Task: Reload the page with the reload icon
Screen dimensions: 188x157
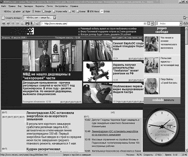Action: pyautogui.click(x=23, y=23)
